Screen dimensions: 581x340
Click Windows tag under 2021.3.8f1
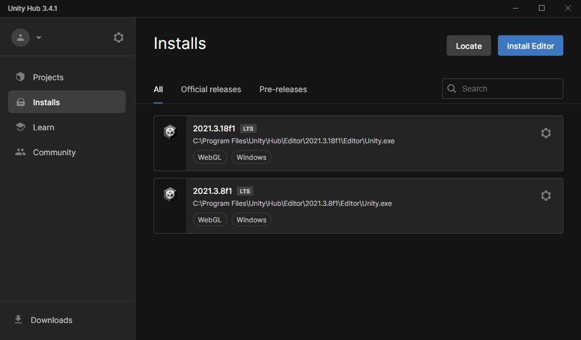pos(251,219)
